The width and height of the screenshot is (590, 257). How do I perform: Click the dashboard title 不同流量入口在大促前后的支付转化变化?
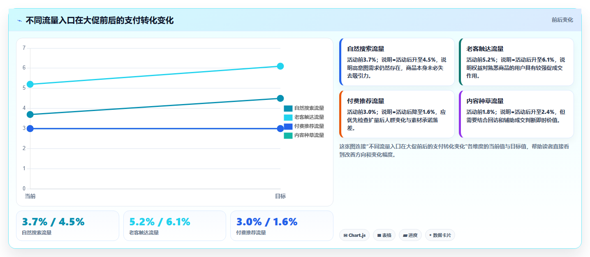(x=99, y=21)
